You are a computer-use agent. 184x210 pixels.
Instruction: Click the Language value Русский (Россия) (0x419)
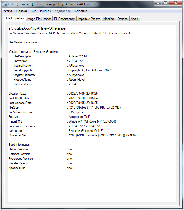coord(86,131)
